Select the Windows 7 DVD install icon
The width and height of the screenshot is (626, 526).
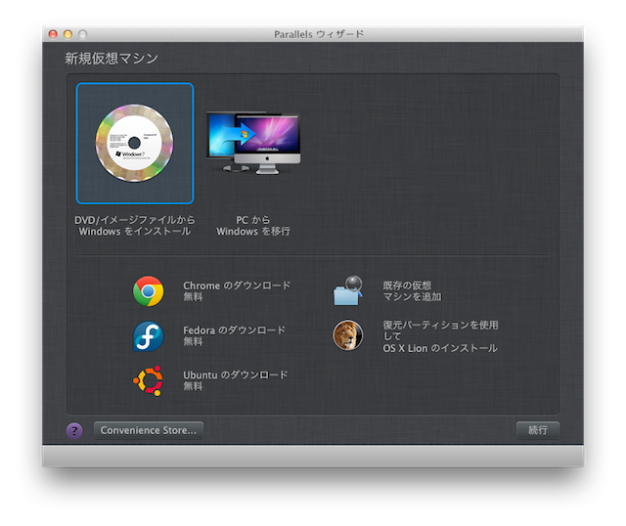coord(135,144)
